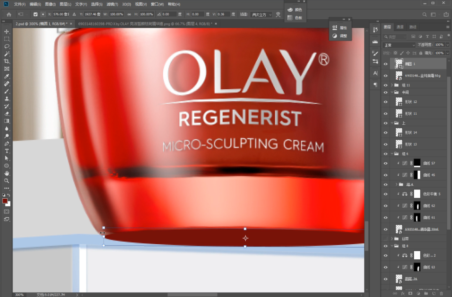The height and width of the screenshot is (297, 452).
Task: Select the Move tool
Action: (x=7, y=31)
